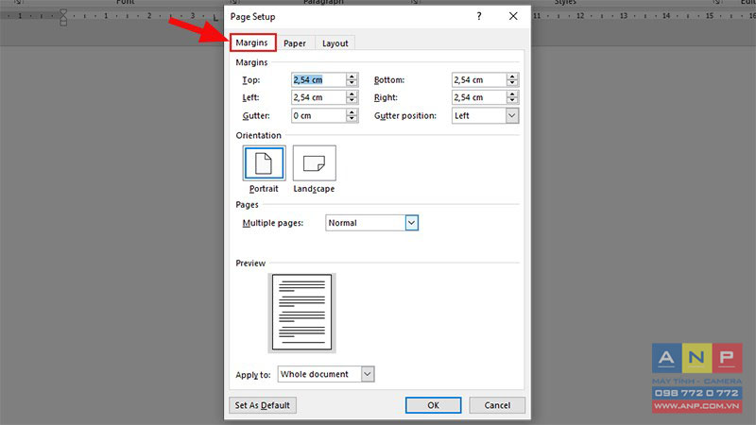
Task: Increase the Right margin with up arrow
Action: pos(512,93)
